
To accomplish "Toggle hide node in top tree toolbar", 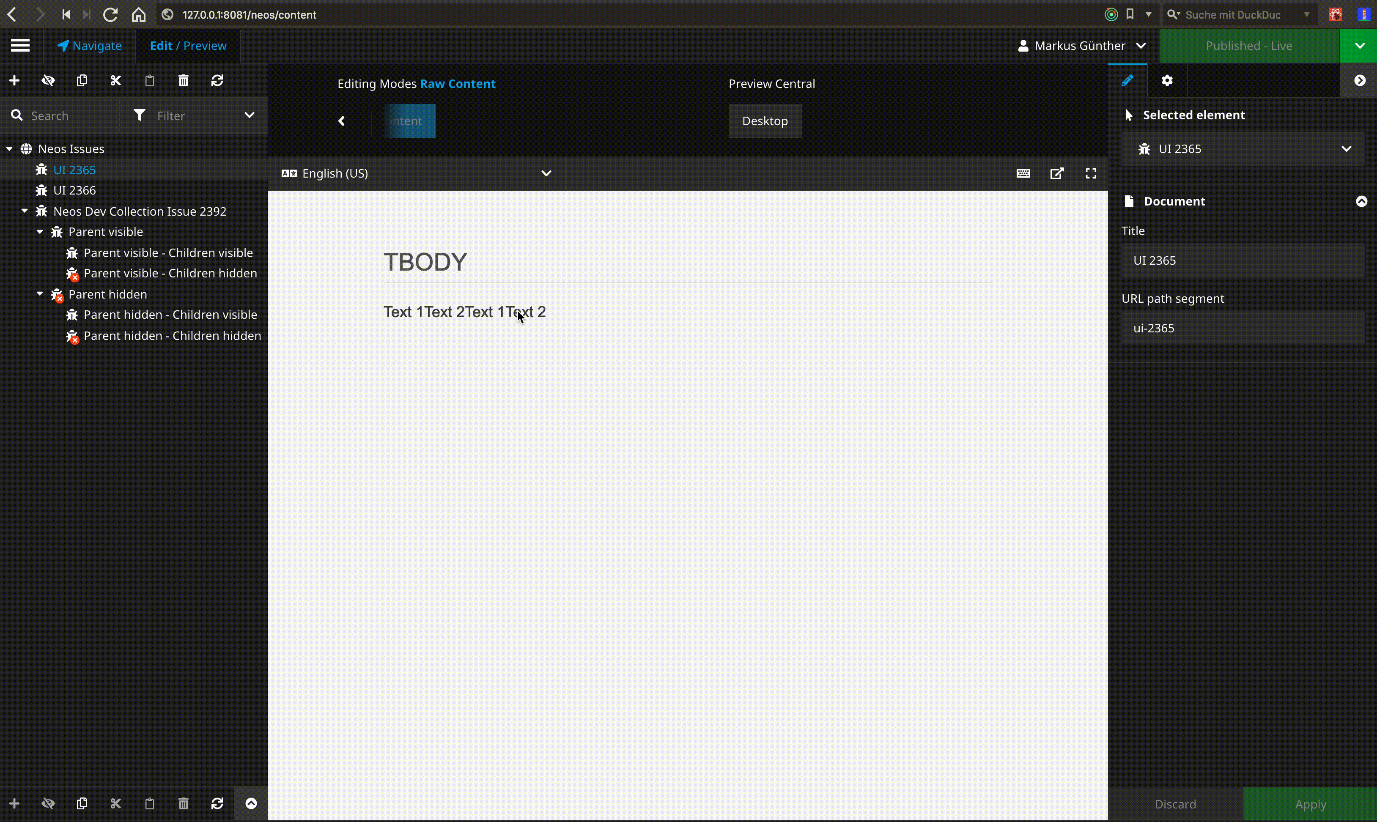I will pos(48,81).
